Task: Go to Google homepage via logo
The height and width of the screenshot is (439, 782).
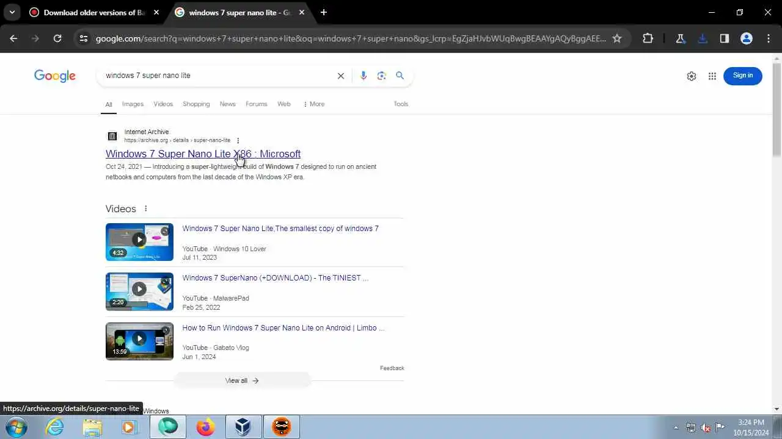Action: point(55,76)
